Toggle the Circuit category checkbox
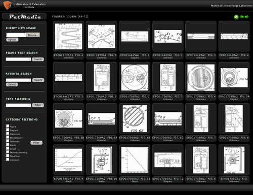253x195 pixels. [x=8, y=148]
